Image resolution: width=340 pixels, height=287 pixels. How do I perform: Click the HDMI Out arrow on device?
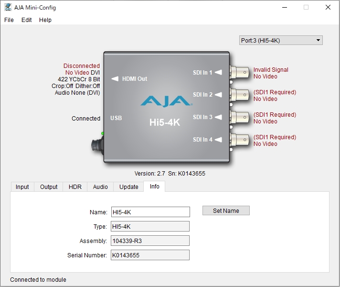(115, 79)
